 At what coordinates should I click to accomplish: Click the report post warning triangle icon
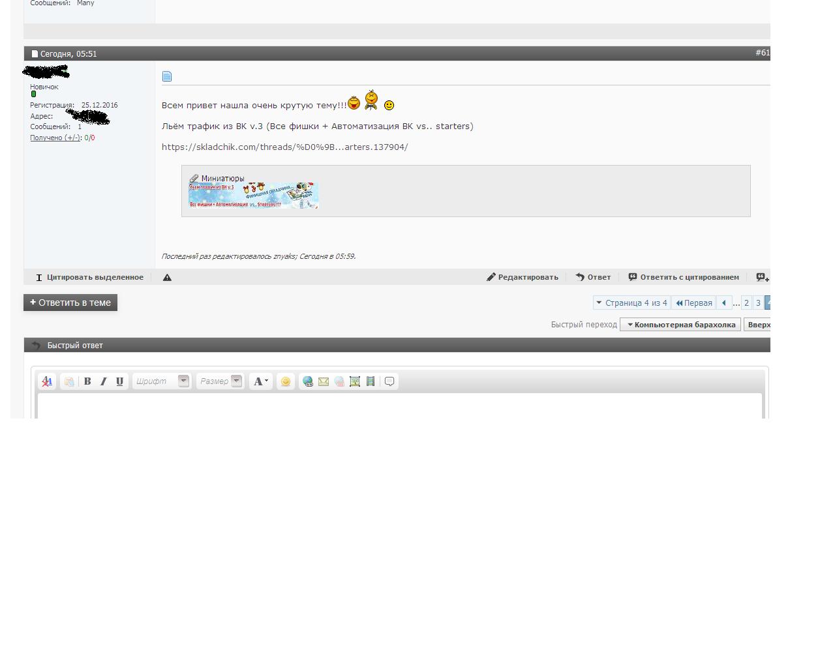[x=167, y=277]
